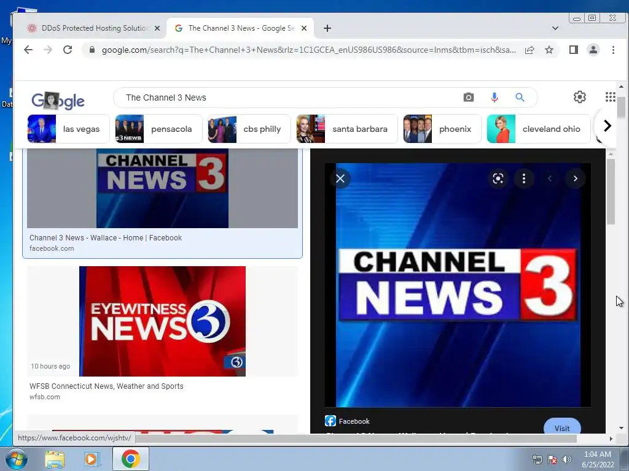Open the Chrome side panel
The height and width of the screenshot is (471, 629).
coord(574,50)
